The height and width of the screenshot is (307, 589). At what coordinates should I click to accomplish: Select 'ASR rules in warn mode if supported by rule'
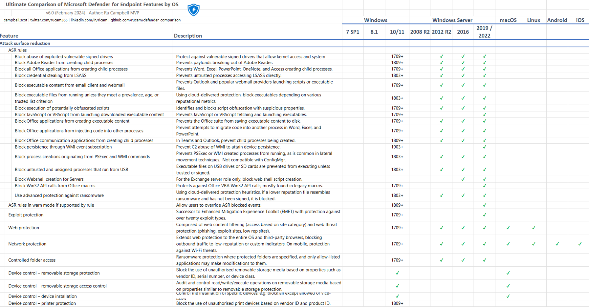pyautogui.click(x=51, y=205)
